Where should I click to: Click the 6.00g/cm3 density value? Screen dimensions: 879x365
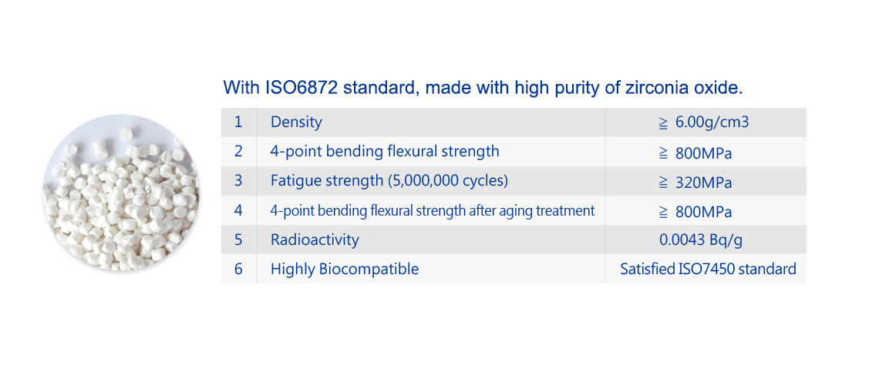[x=705, y=122]
